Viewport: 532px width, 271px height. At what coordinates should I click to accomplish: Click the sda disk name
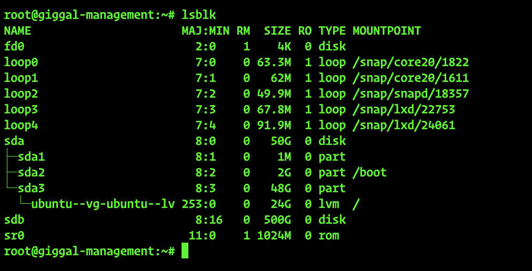[14, 141]
